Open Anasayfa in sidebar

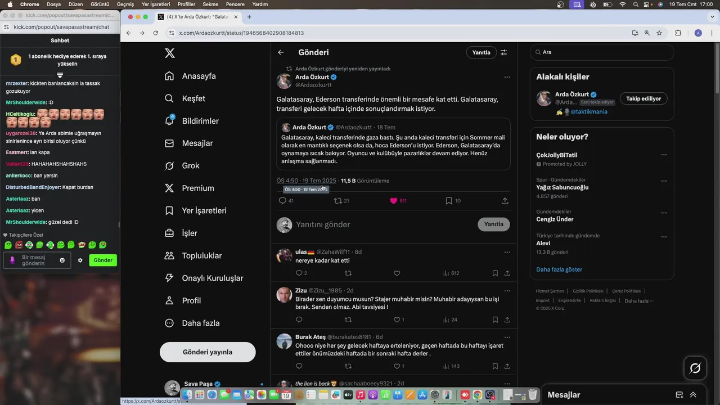pos(191,76)
